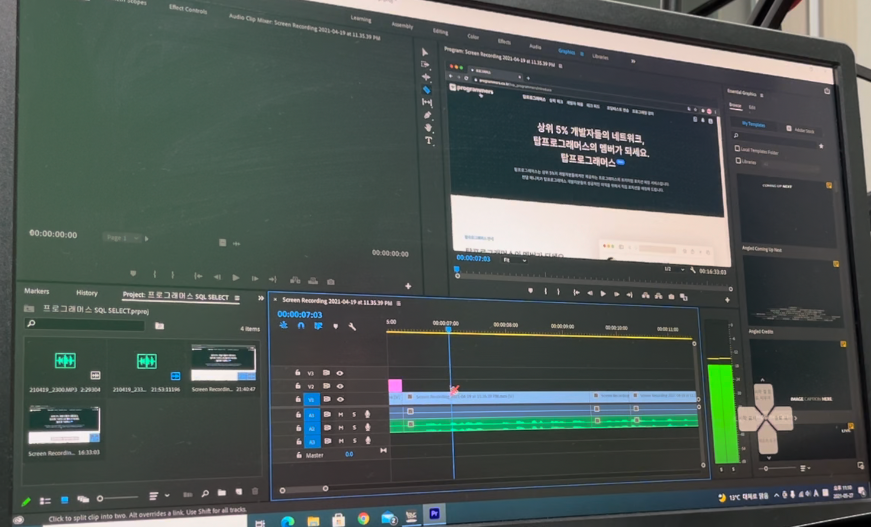Play the Program monitor

pyautogui.click(x=603, y=294)
